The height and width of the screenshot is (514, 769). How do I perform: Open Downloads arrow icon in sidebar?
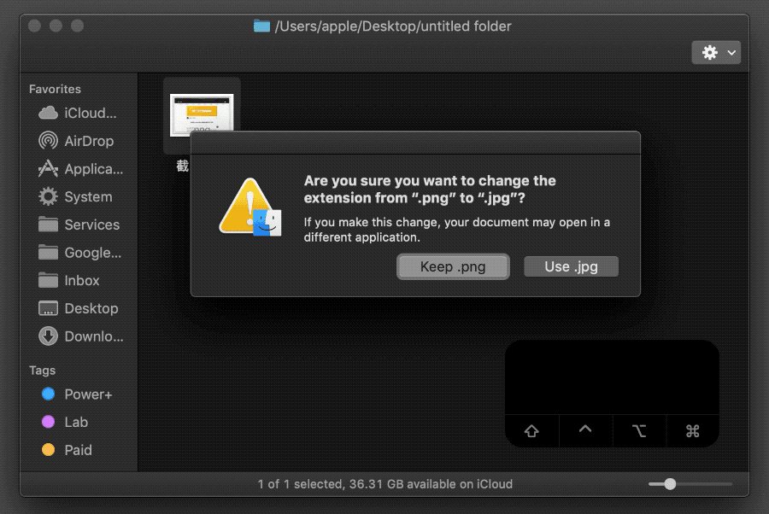48,336
